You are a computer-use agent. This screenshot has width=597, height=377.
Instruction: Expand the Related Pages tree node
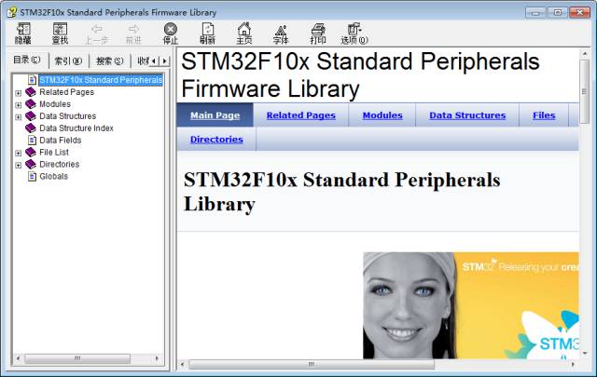pos(19,92)
